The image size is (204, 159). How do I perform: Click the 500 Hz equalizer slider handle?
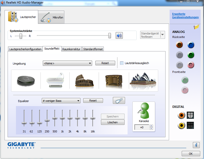(x=55, y=118)
